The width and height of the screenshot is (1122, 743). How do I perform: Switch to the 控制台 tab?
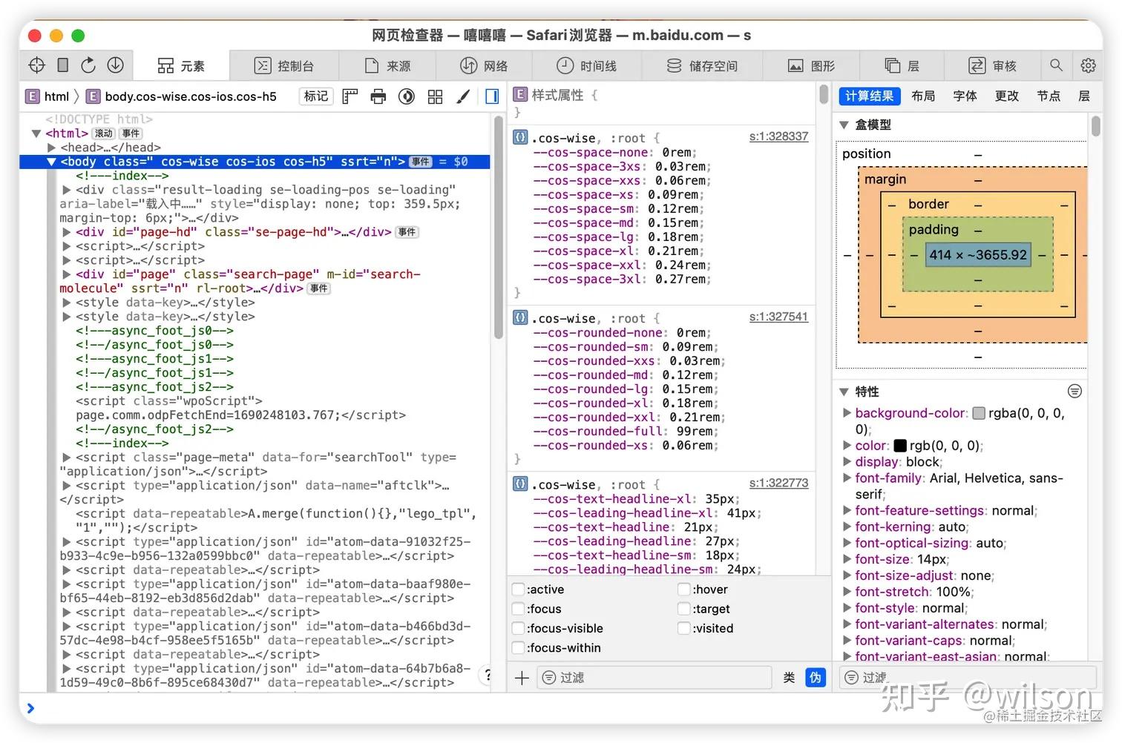pyautogui.click(x=284, y=66)
